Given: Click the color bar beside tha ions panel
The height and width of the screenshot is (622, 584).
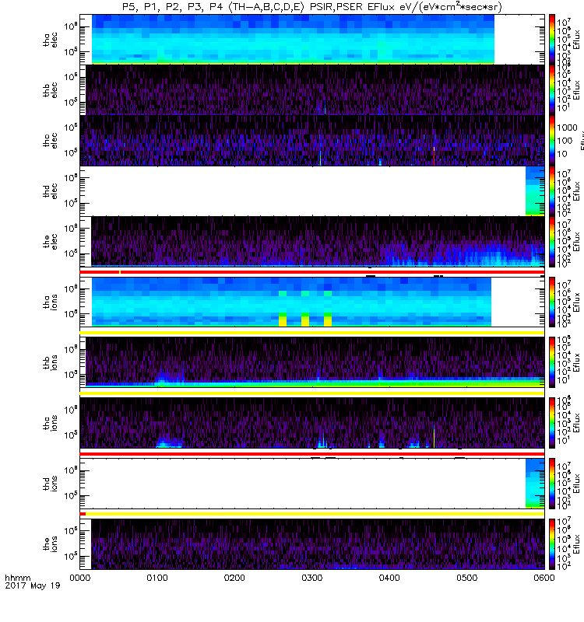Looking at the screenshot, I should tap(552, 302).
